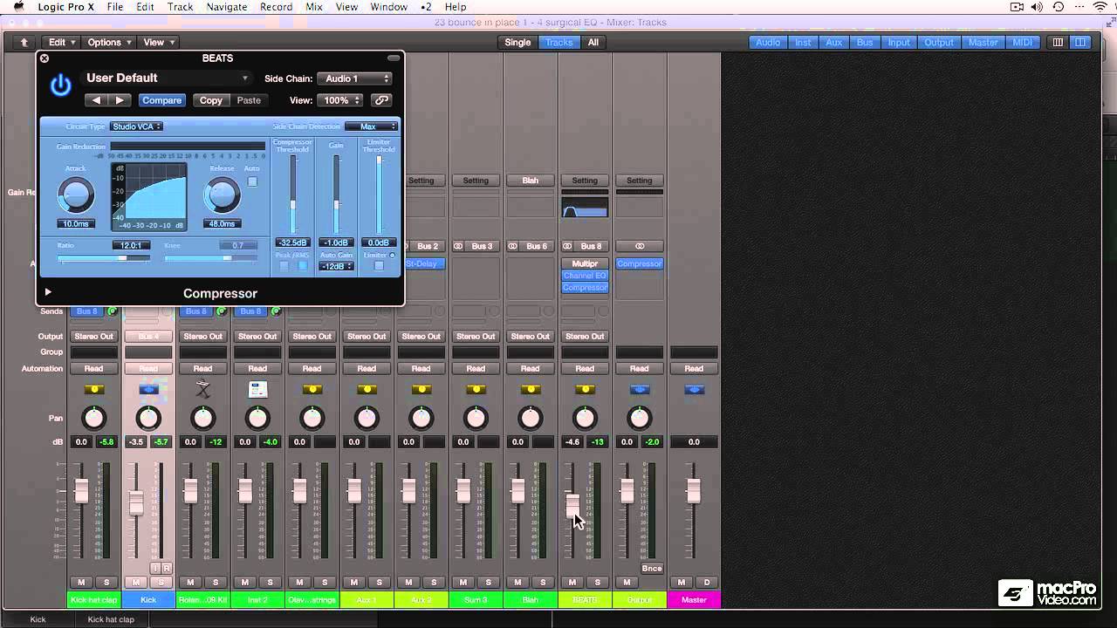This screenshot has height=628, width=1117.
Task: Click the Ratio 12.0:1 value field
Action: 131,246
